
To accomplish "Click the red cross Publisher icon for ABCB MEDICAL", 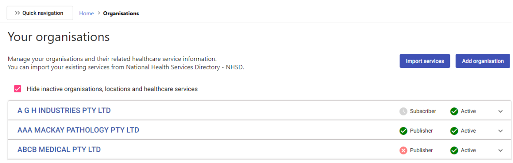I will (403, 150).
